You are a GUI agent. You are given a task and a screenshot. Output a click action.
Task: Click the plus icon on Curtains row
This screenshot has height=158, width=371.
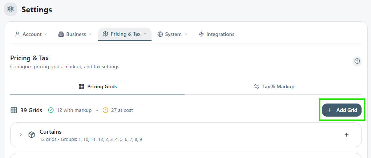[x=347, y=135]
